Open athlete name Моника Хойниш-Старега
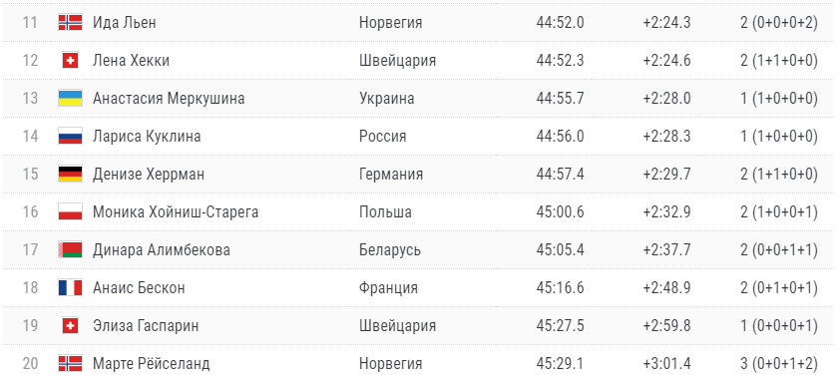The image size is (839, 382). (x=176, y=211)
